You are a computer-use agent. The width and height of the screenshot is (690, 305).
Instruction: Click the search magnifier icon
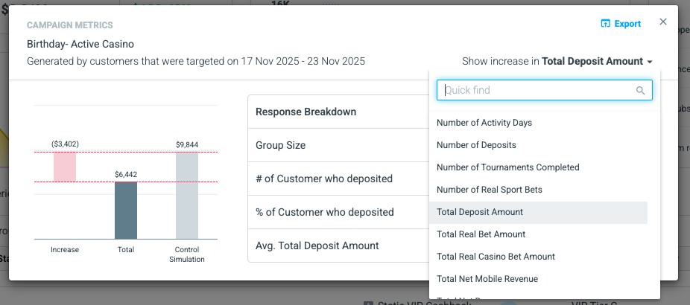640,91
